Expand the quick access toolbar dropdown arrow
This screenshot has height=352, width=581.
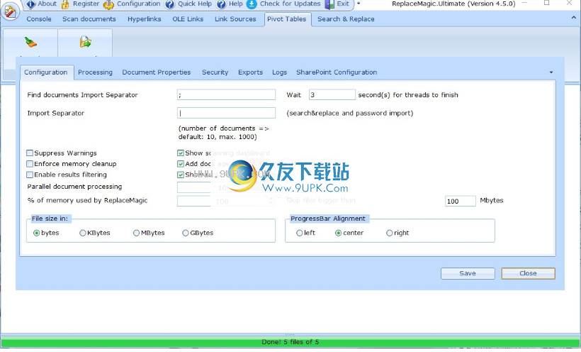(359, 4)
